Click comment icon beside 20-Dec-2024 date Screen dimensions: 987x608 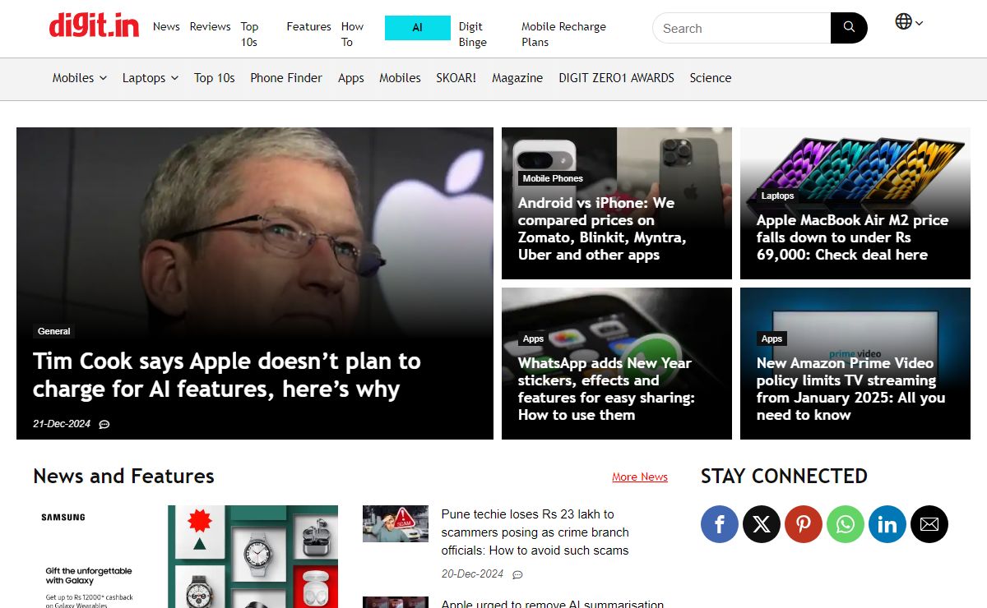tap(517, 574)
